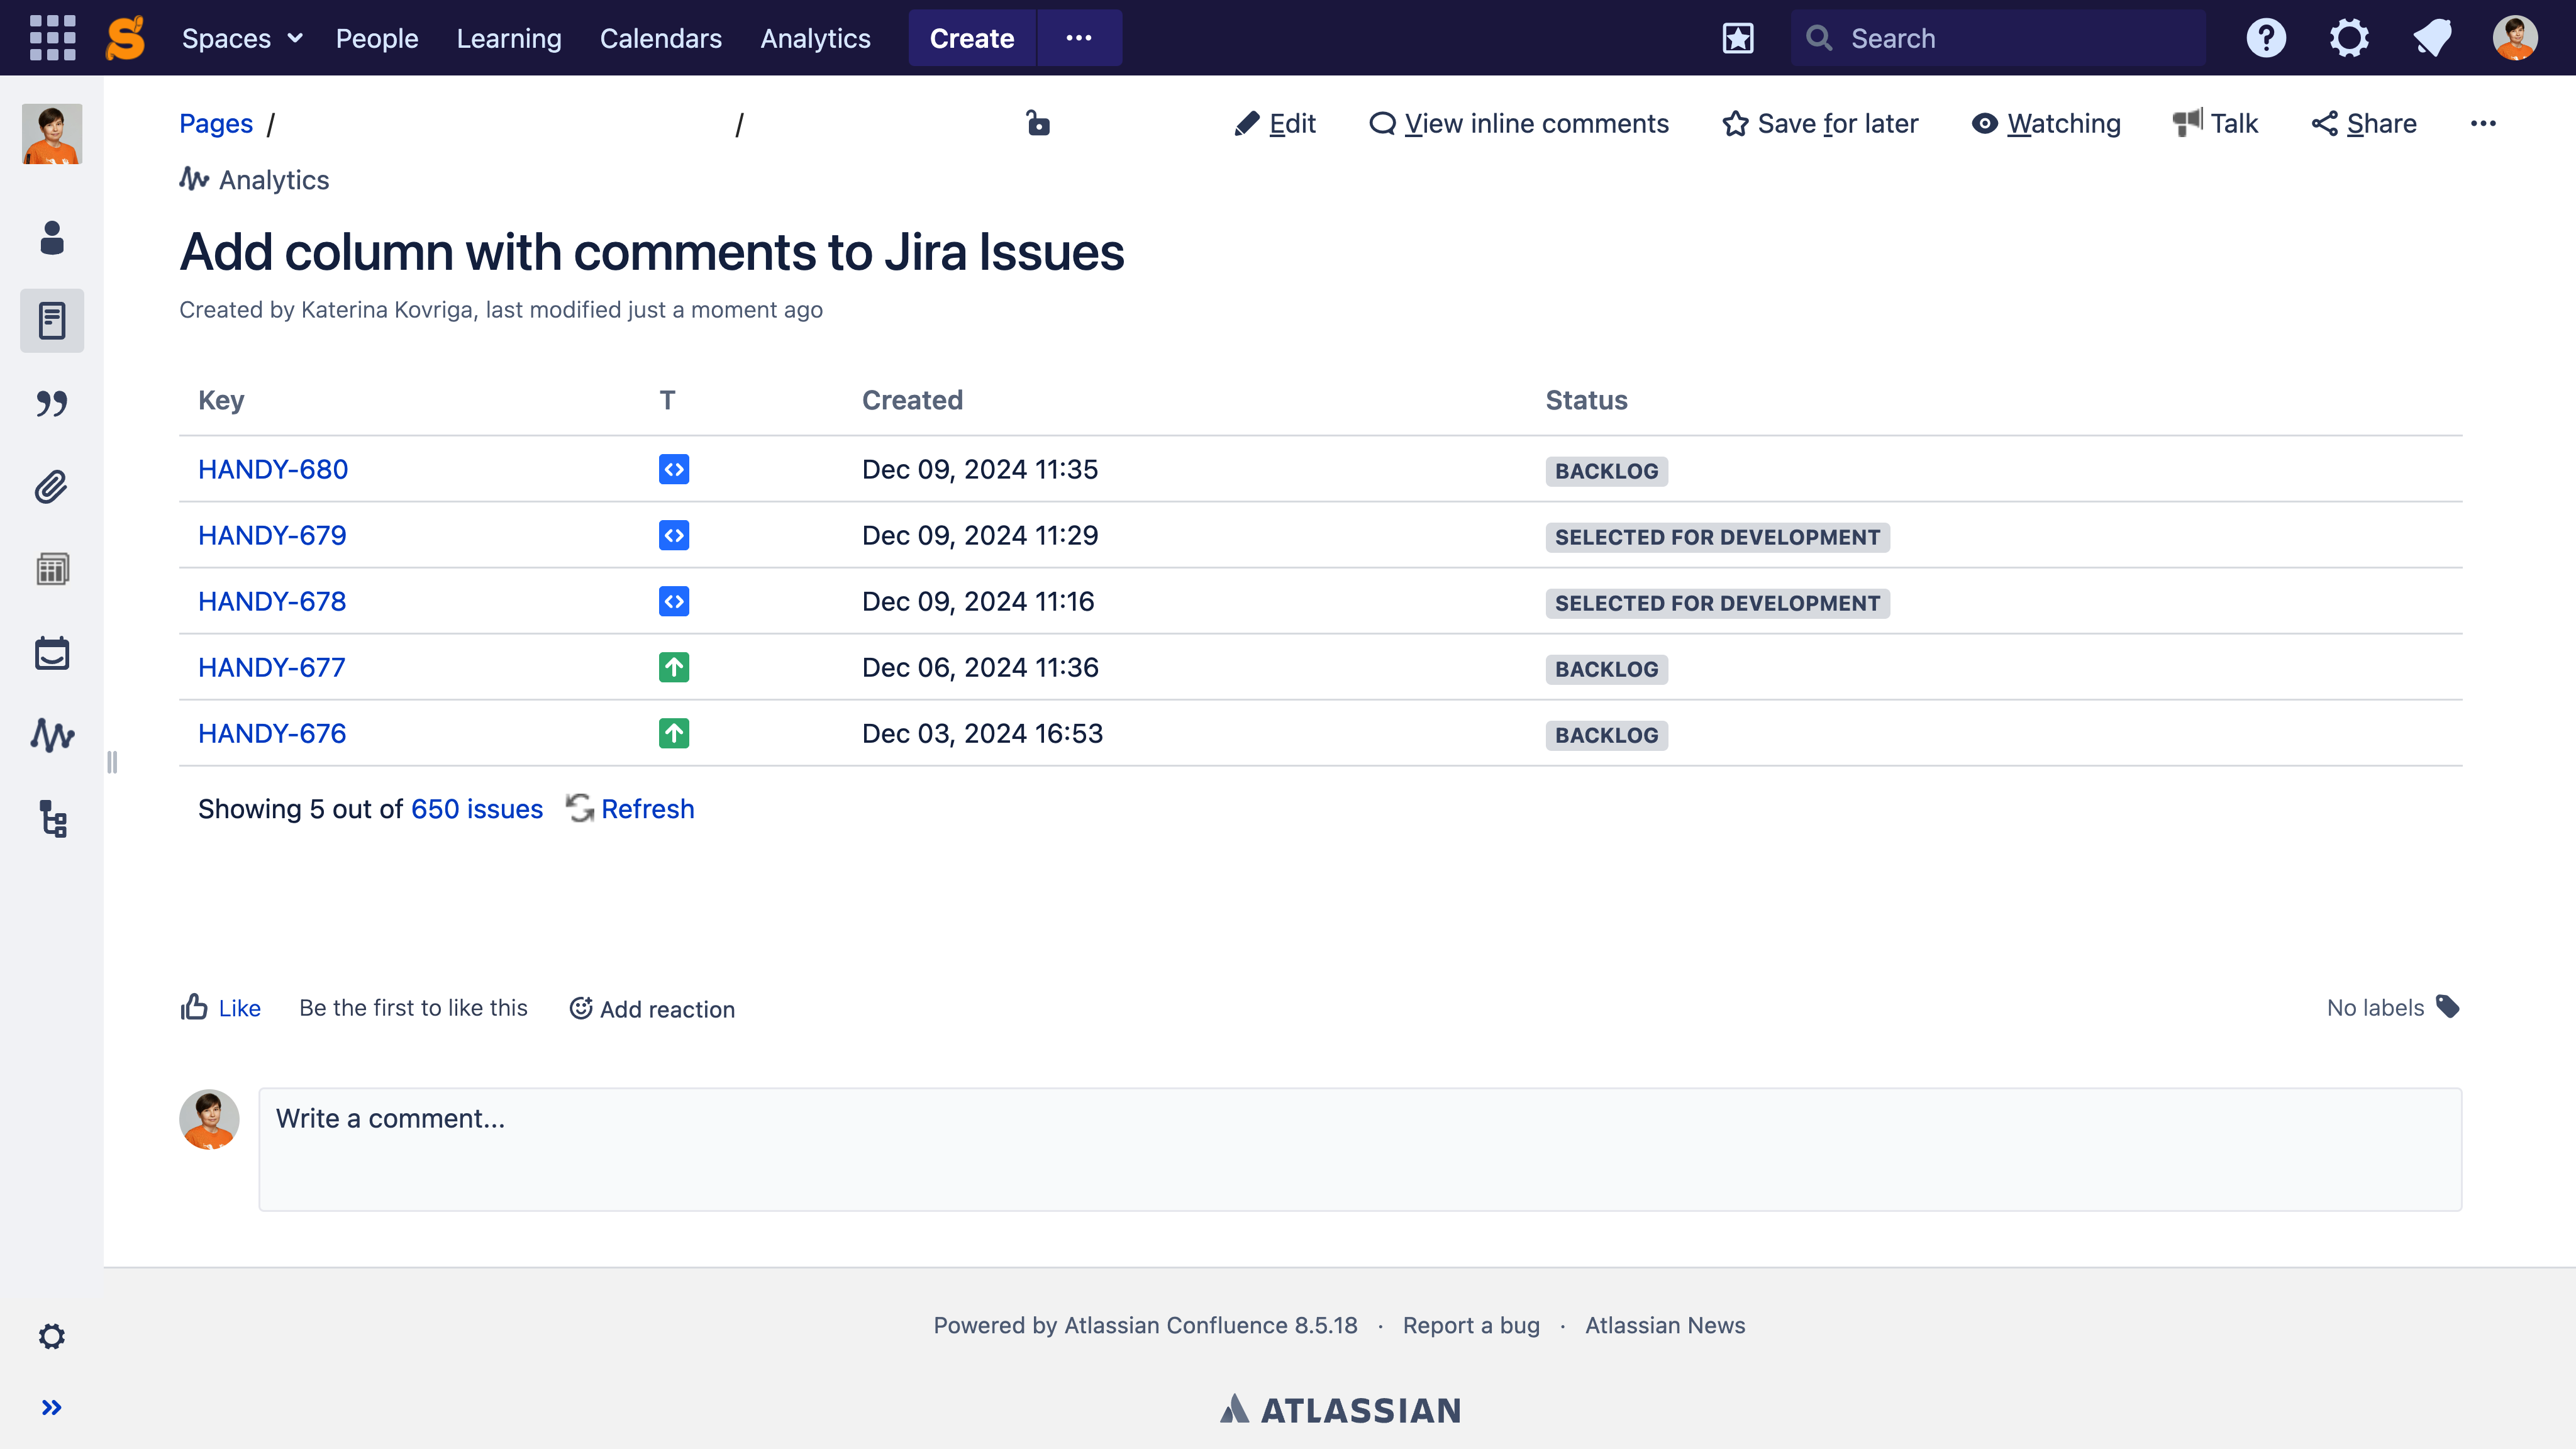Sort by the Key column header
The width and height of the screenshot is (2576, 1449).
pyautogui.click(x=221, y=400)
